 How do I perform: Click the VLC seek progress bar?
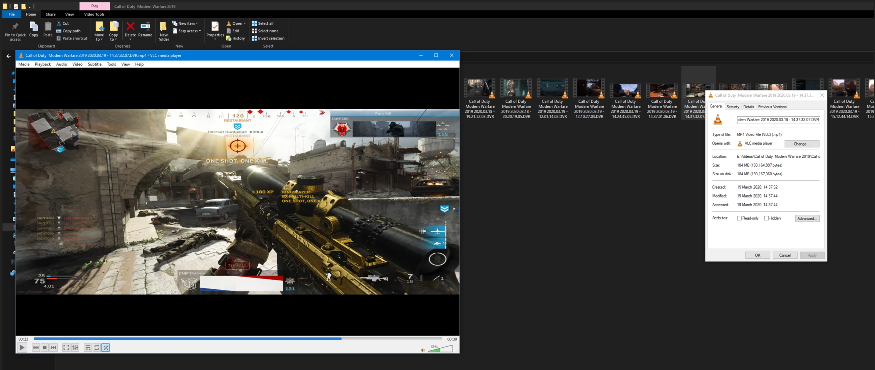pyautogui.click(x=238, y=339)
